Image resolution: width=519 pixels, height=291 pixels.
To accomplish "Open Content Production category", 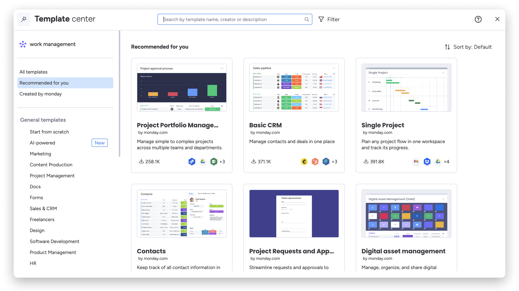I will 51,165.
